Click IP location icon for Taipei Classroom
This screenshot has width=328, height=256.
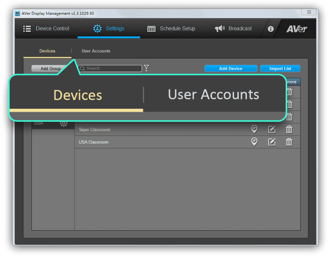(254, 129)
